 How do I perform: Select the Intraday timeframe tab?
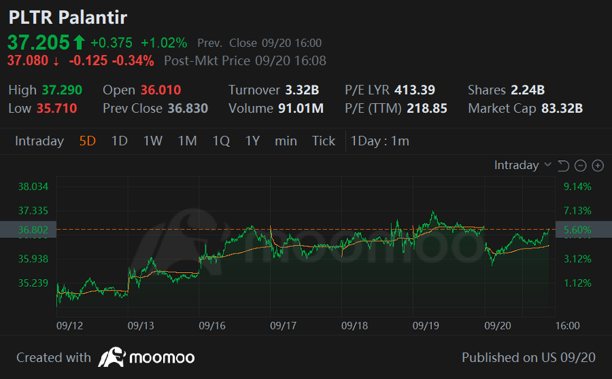tap(39, 141)
